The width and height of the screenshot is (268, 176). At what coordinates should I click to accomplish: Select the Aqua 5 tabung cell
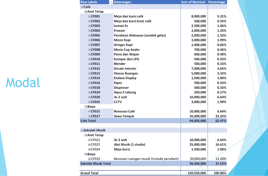(125, 92)
